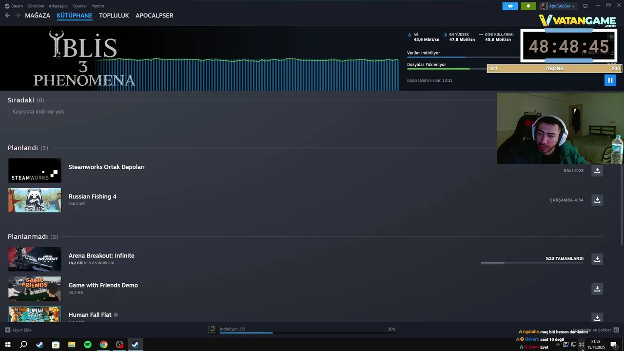The width and height of the screenshot is (624, 351).
Task: Open Microsoft Store from the taskbar
Action: [x=56, y=345]
